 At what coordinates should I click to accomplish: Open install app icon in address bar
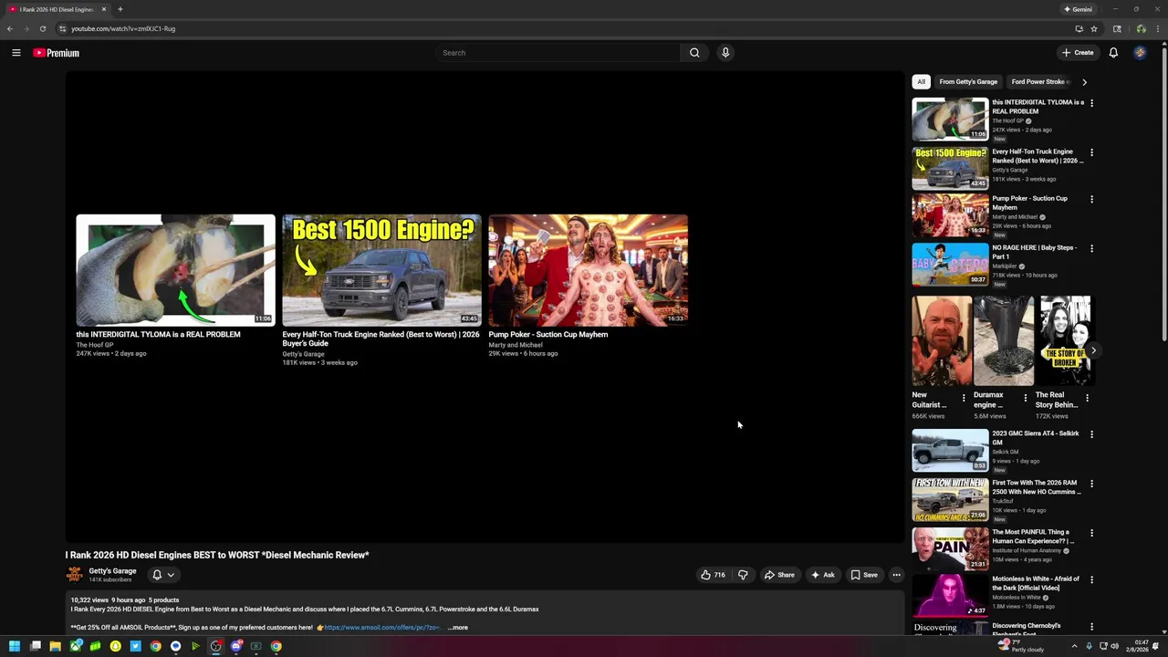[x=1079, y=28]
